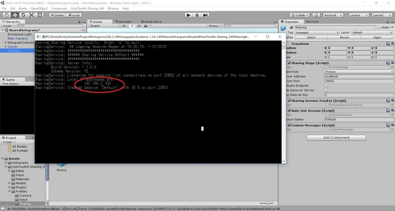The width and height of the screenshot is (395, 211).
Task: Open the Account dropdown
Action: [x=333, y=15]
